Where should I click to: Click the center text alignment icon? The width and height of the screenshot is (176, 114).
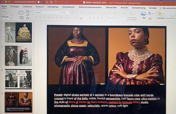[94, 18]
